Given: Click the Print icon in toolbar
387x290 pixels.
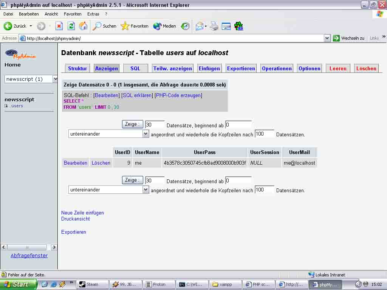Looking at the screenshot, I should tap(214, 26).
